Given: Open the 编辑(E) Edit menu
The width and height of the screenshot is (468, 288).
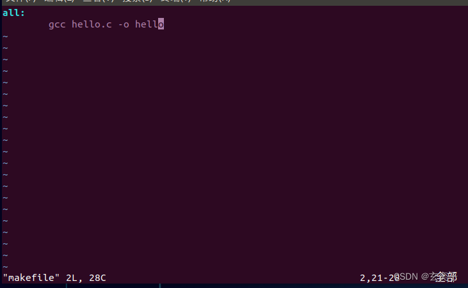Looking at the screenshot, I should 60,1.
